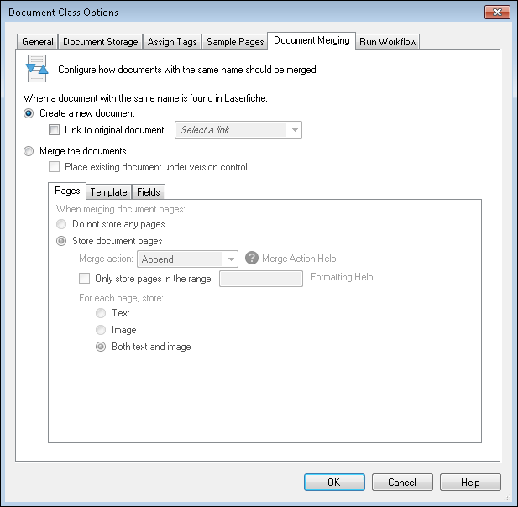Enable the Link to original document checkbox

pos(54,130)
